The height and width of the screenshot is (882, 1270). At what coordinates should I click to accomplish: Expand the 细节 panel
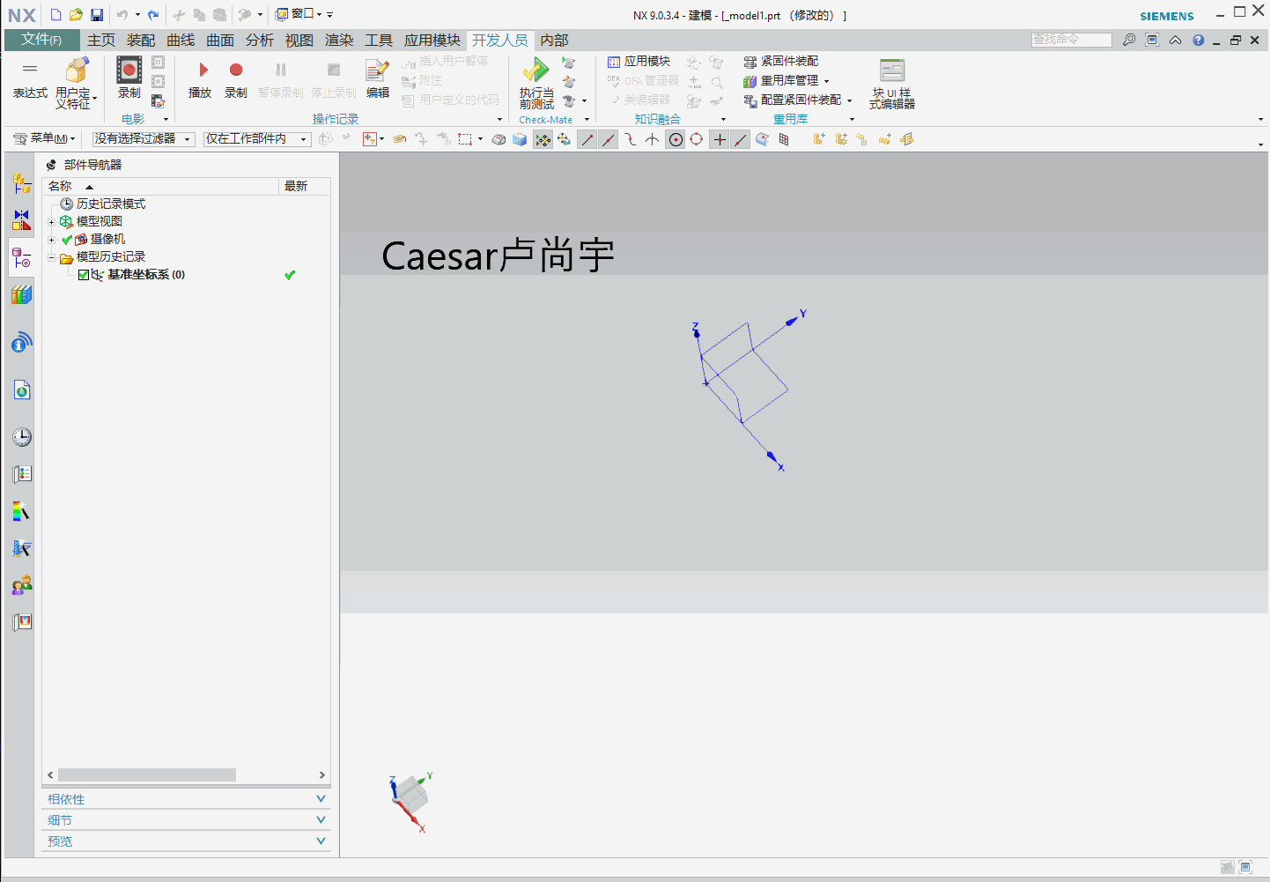click(x=186, y=820)
